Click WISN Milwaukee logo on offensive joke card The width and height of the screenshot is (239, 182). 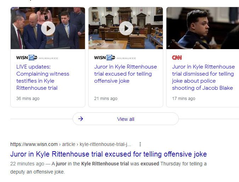point(115,58)
